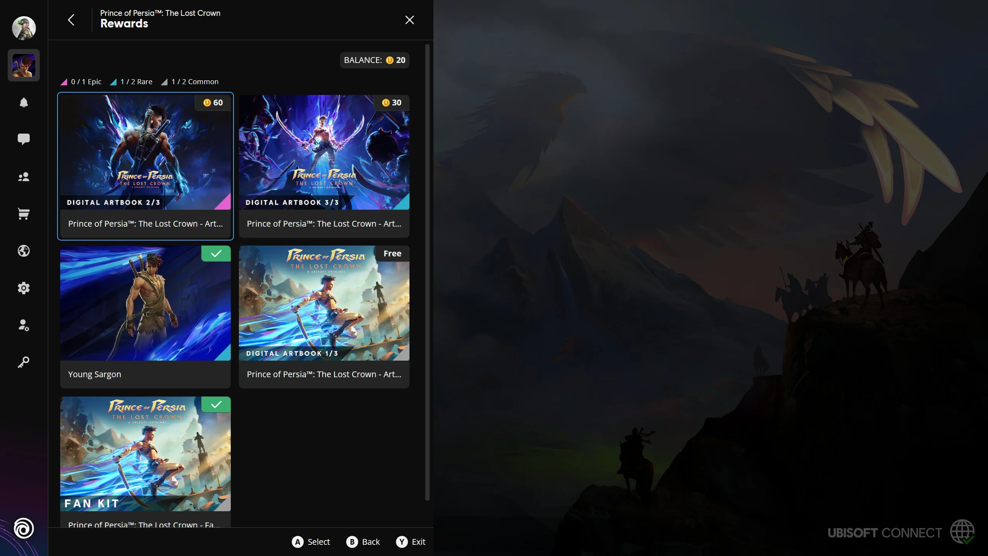
Task: Click the B Back button prompt
Action: coord(363,542)
